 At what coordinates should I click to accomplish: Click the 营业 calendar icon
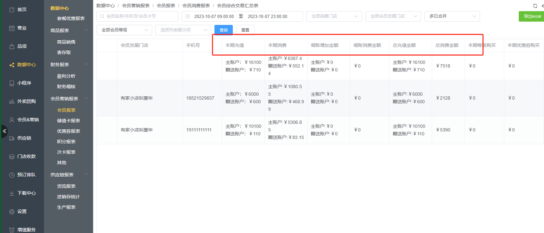tap(12, 28)
